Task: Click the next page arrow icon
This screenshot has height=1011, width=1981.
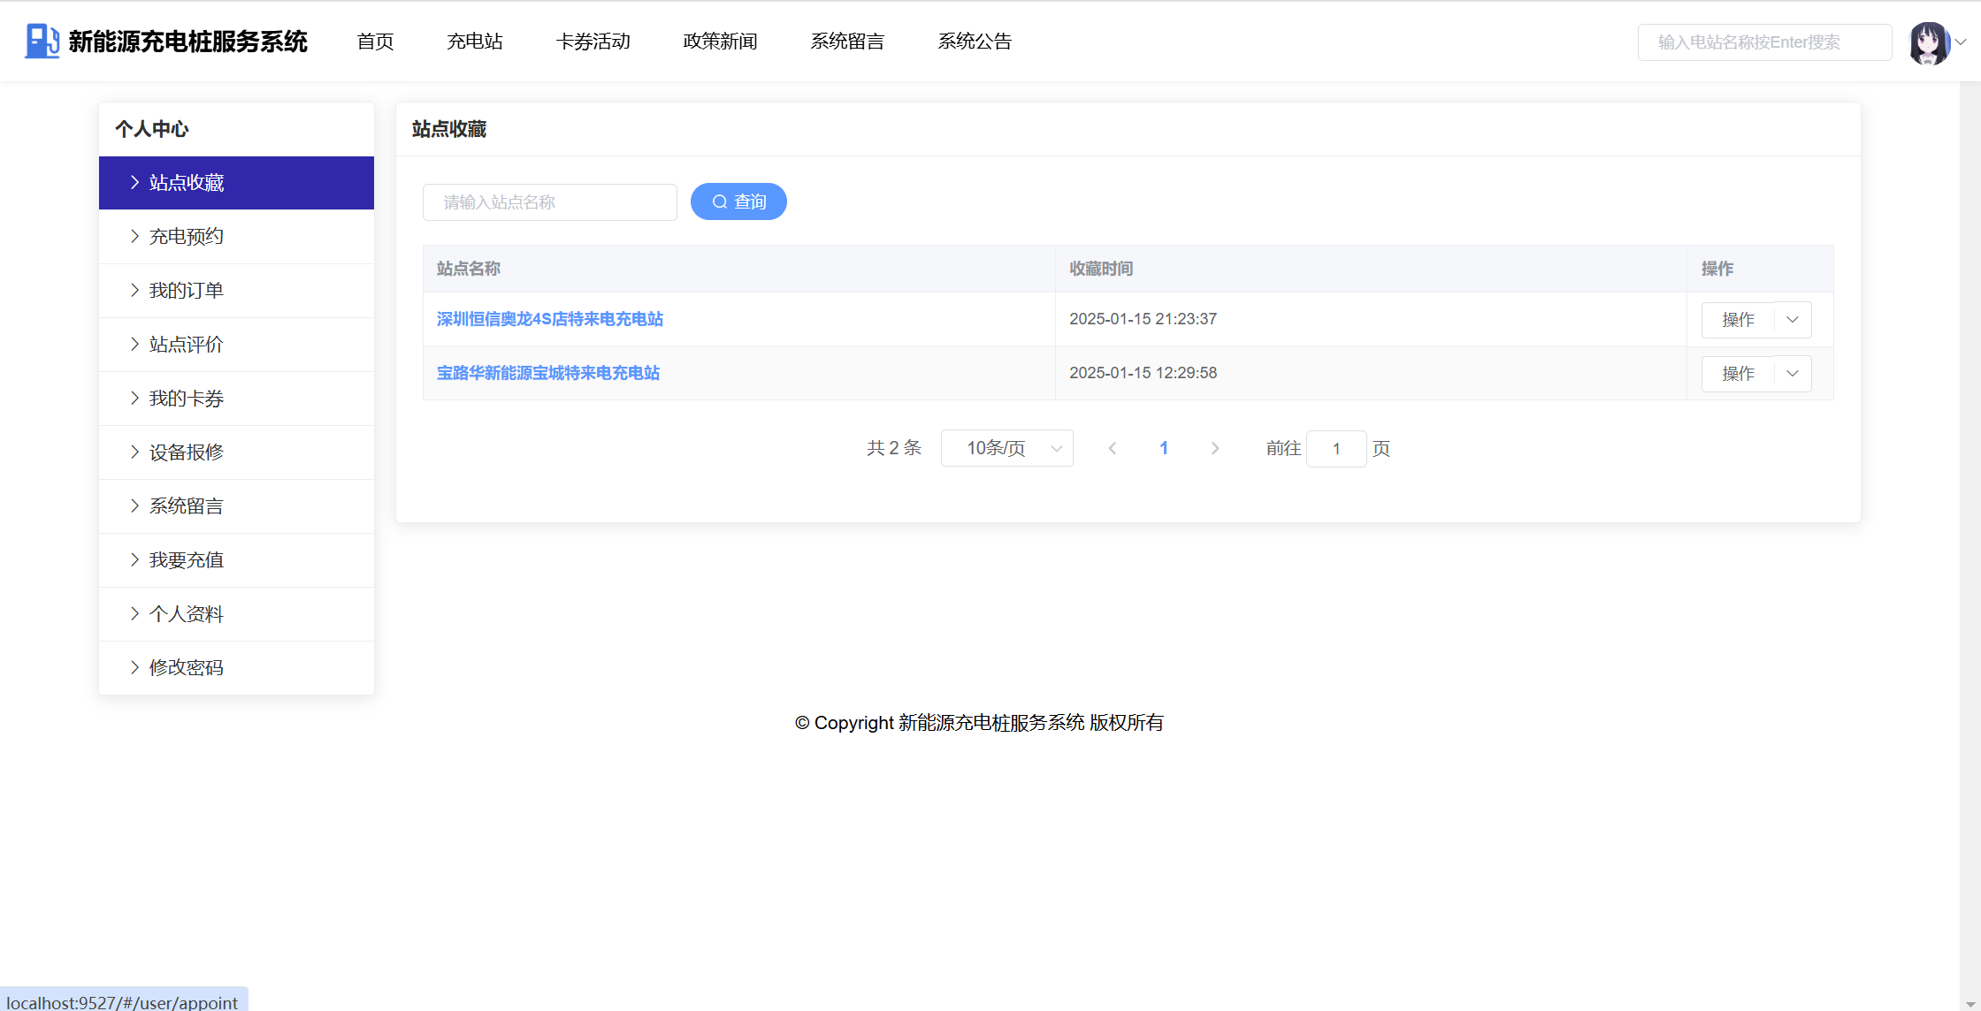Action: pos(1215,449)
